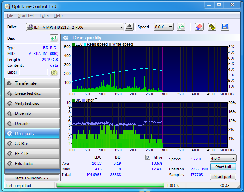Image resolution: width=244 pixels, height=192 pixels.
Task: Open the FE / TE page
Action: point(32,154)
